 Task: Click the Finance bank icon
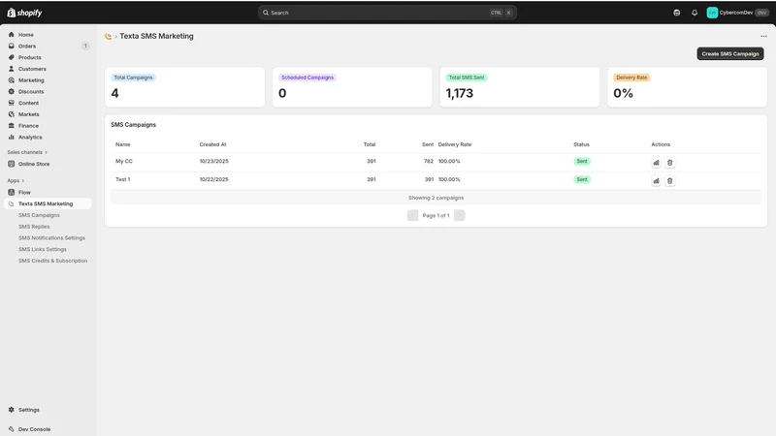point(12,126)
